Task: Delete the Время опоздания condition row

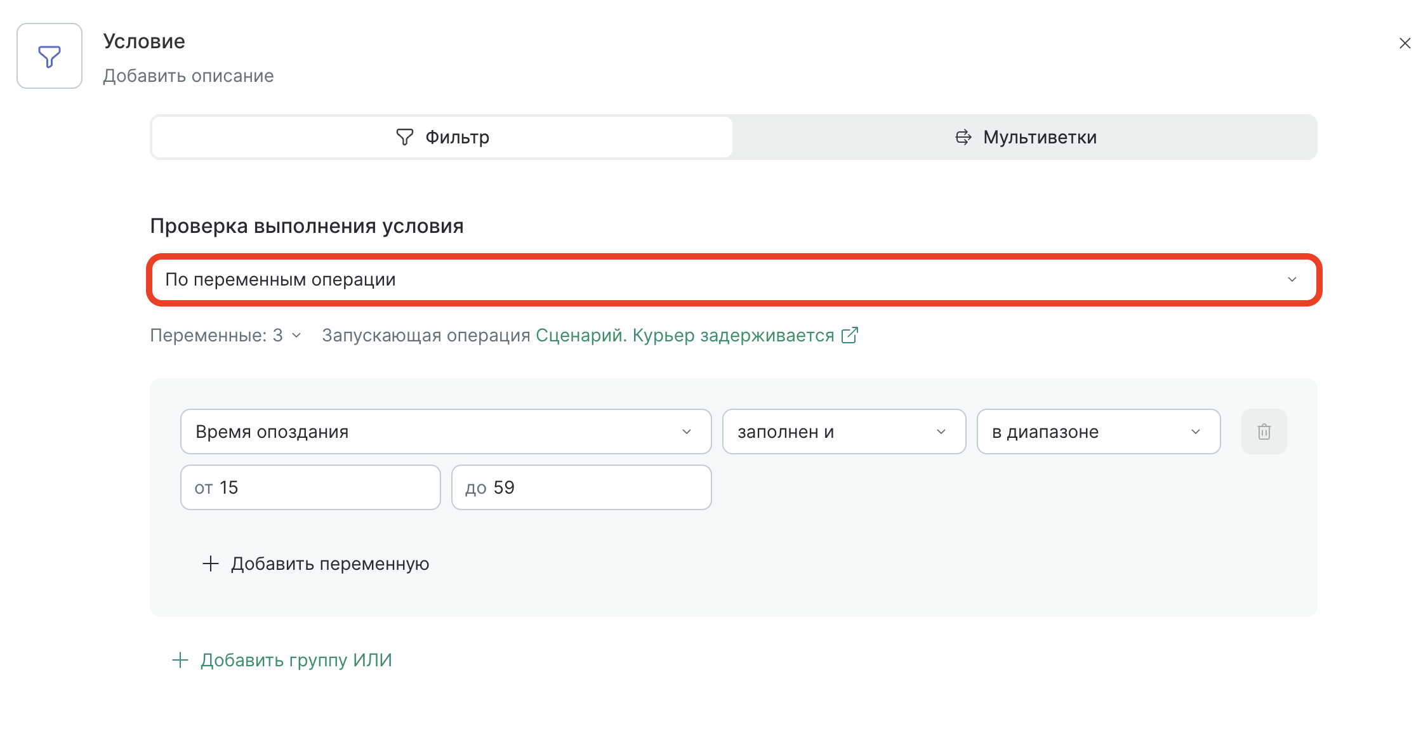Action: [x=1264, y=432]
